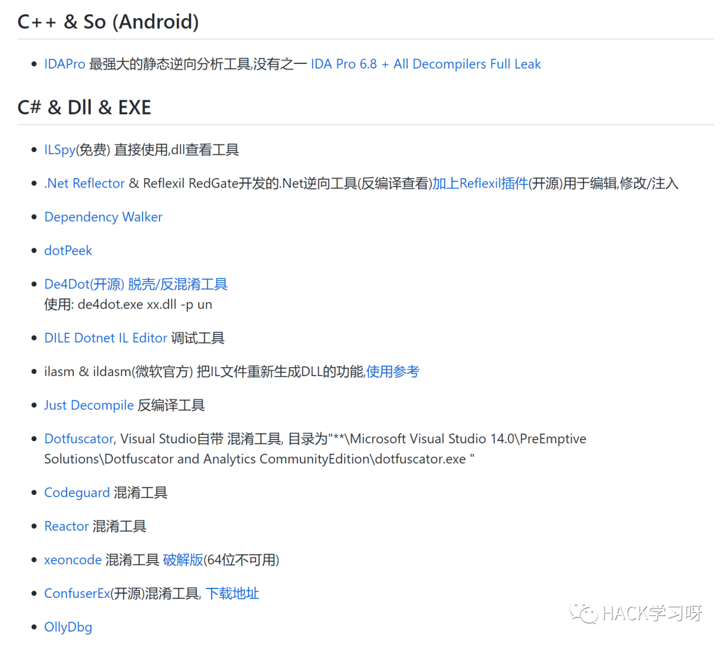The height and width of the screenshot is (645, 726).
Task: Visit the Dotfuscator link
Action: (79, 439)
